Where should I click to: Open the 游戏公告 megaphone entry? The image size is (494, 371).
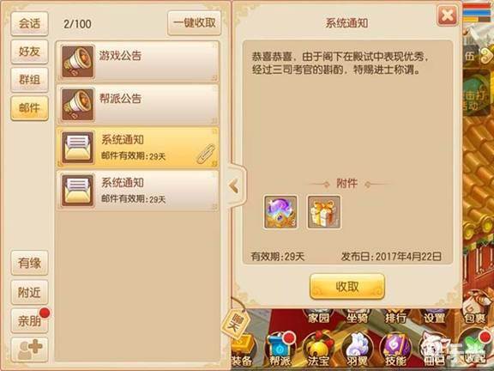pos(138,61)
